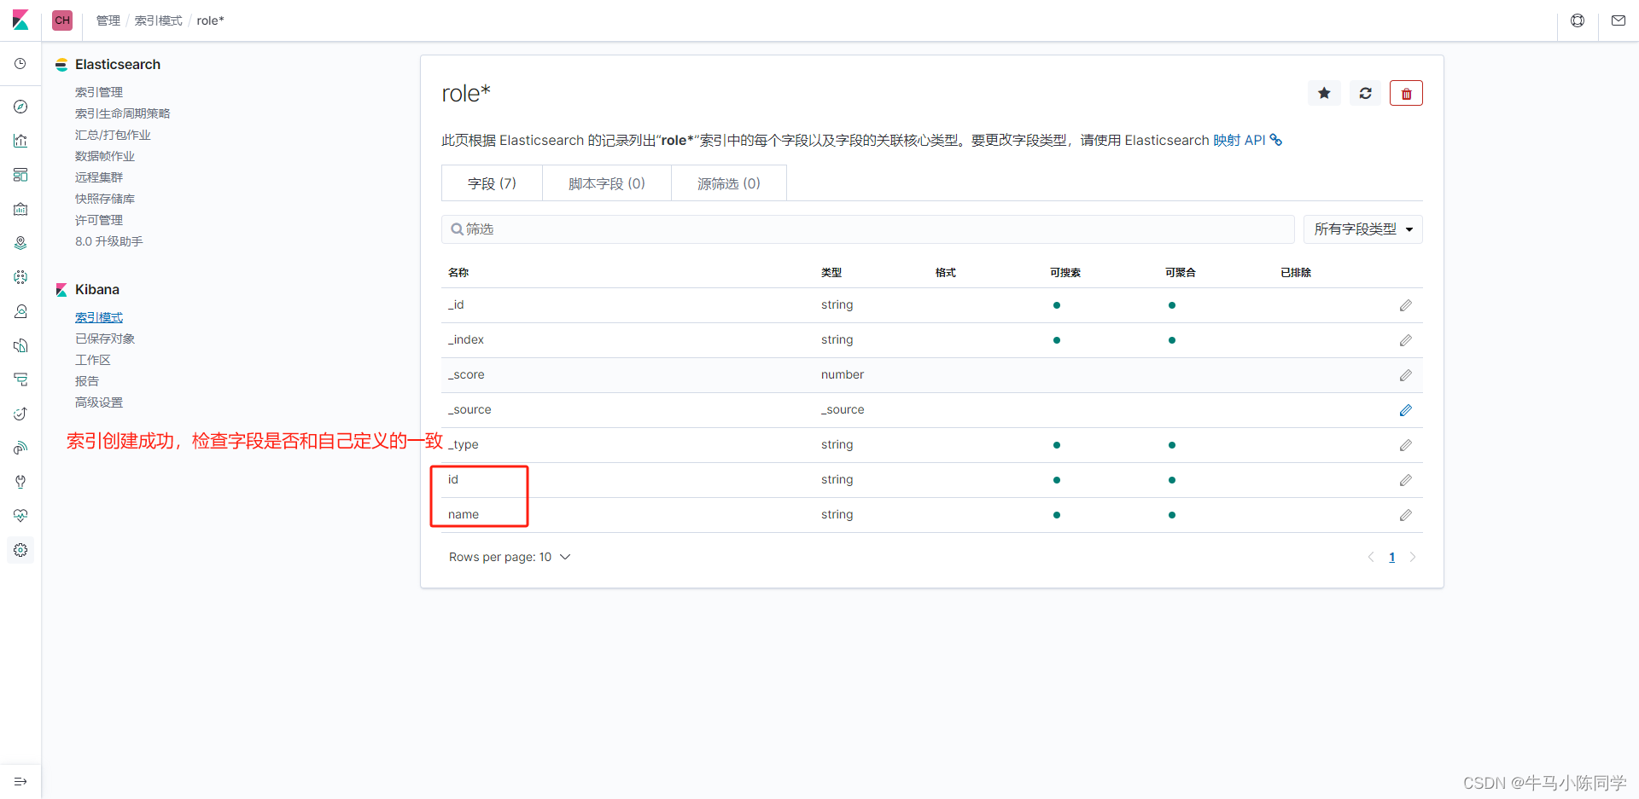
Task: Select the _score field name
Action: 466,374
